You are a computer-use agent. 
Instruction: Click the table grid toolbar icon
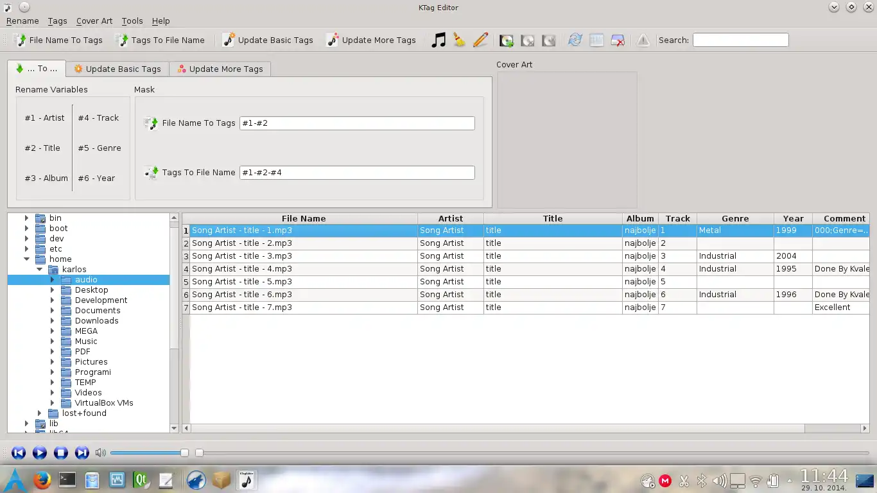596,40
